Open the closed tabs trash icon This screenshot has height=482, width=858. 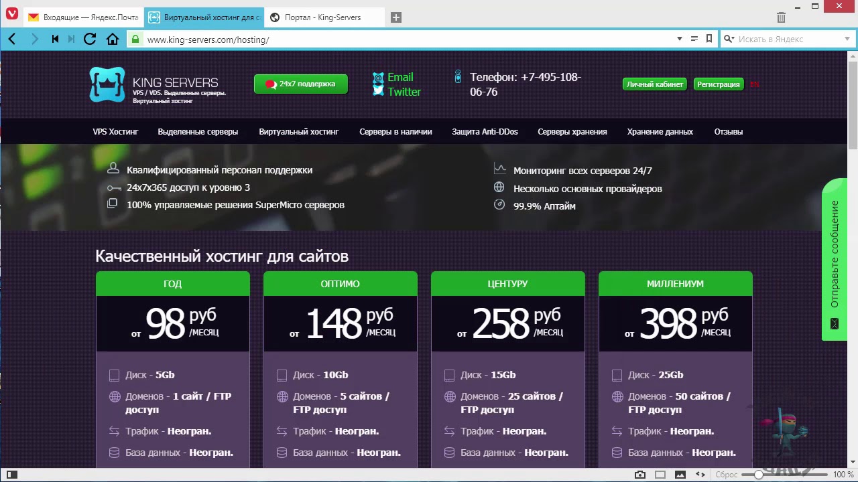781,17
